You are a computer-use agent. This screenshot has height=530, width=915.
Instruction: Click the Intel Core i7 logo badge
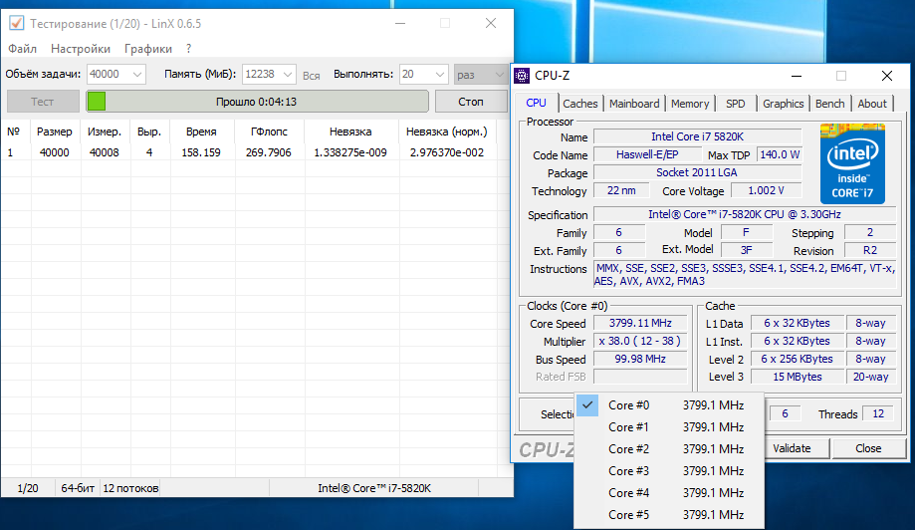[x=852, y=163]
